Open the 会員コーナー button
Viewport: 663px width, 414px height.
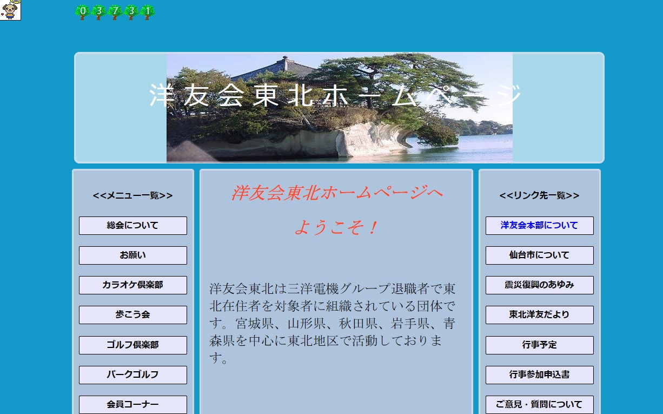pos(133,405)
